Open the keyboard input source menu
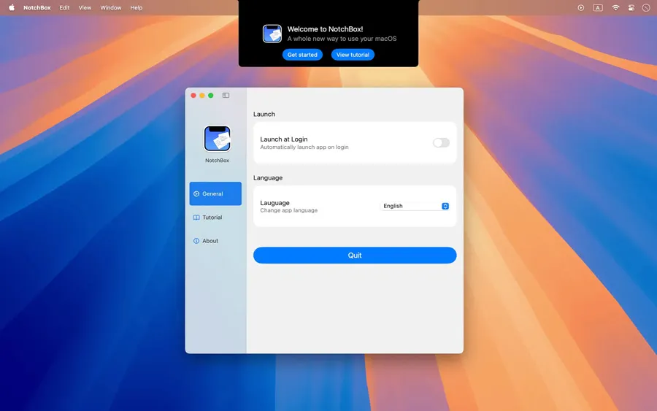Screen dimensions: 657x411 (598, 7)
